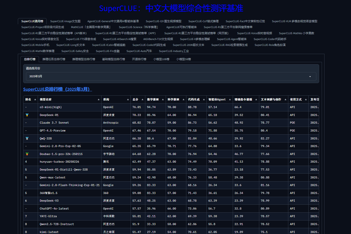Open AgentCLUE-General中文通用AI智能体基准 tab
This screenshot has width=351, height=234.
113,21
